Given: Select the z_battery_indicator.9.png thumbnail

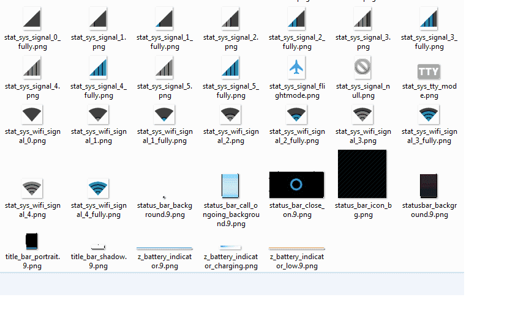Looking at the screenshot, I should coord(164,249).
